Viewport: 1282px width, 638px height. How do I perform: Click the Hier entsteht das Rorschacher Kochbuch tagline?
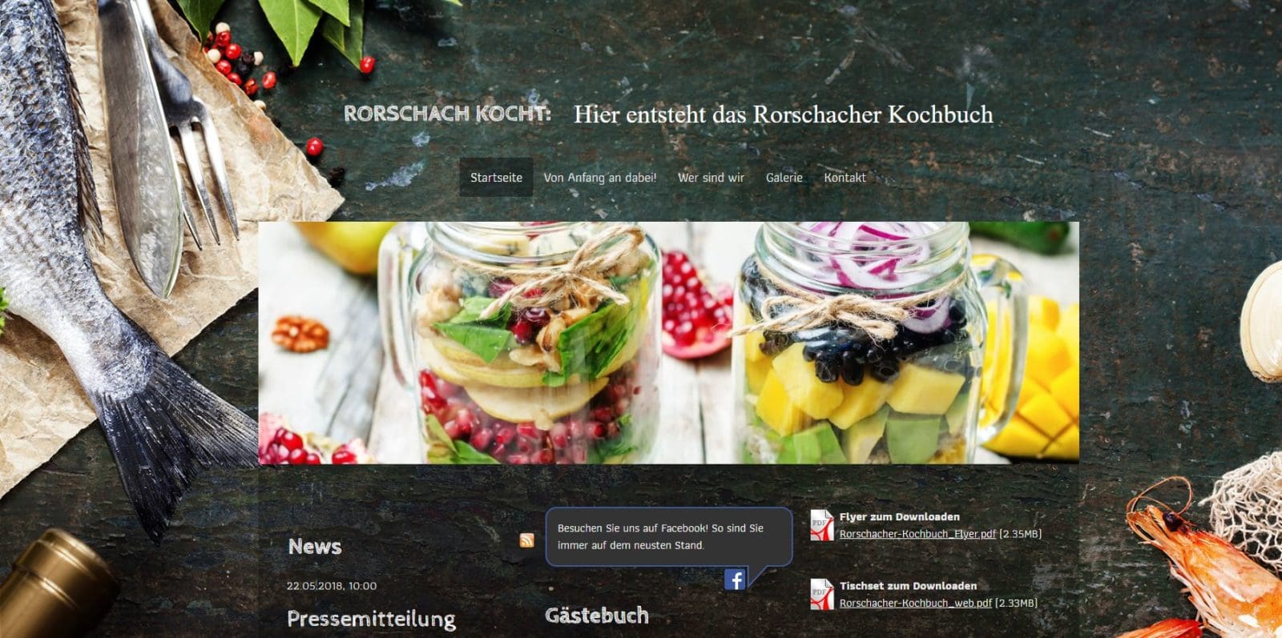783,114
